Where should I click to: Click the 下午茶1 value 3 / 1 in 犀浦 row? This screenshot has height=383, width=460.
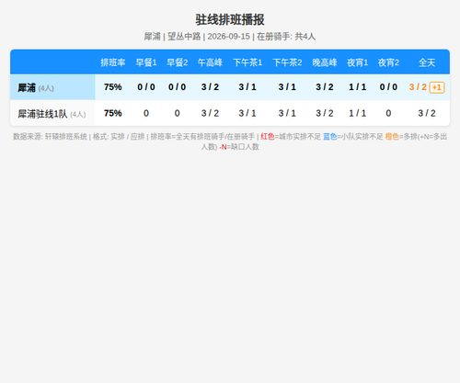pos(247,87)
